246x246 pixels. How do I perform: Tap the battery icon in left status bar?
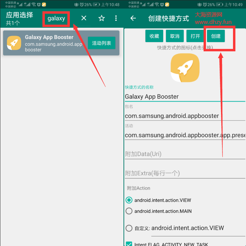click(x=96, y=4)
